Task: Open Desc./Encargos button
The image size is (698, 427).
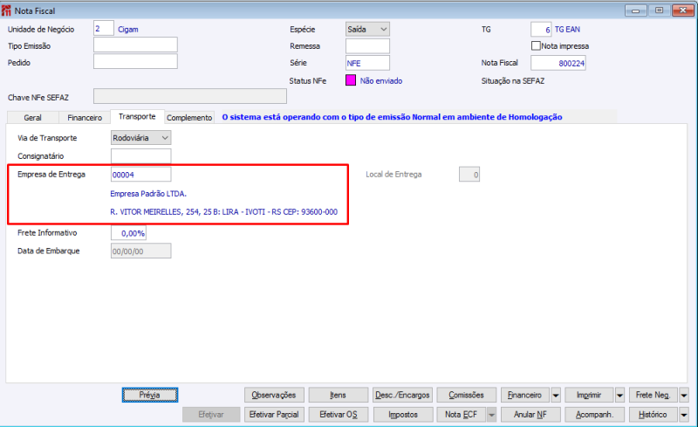Action: (x=402, y=395)
